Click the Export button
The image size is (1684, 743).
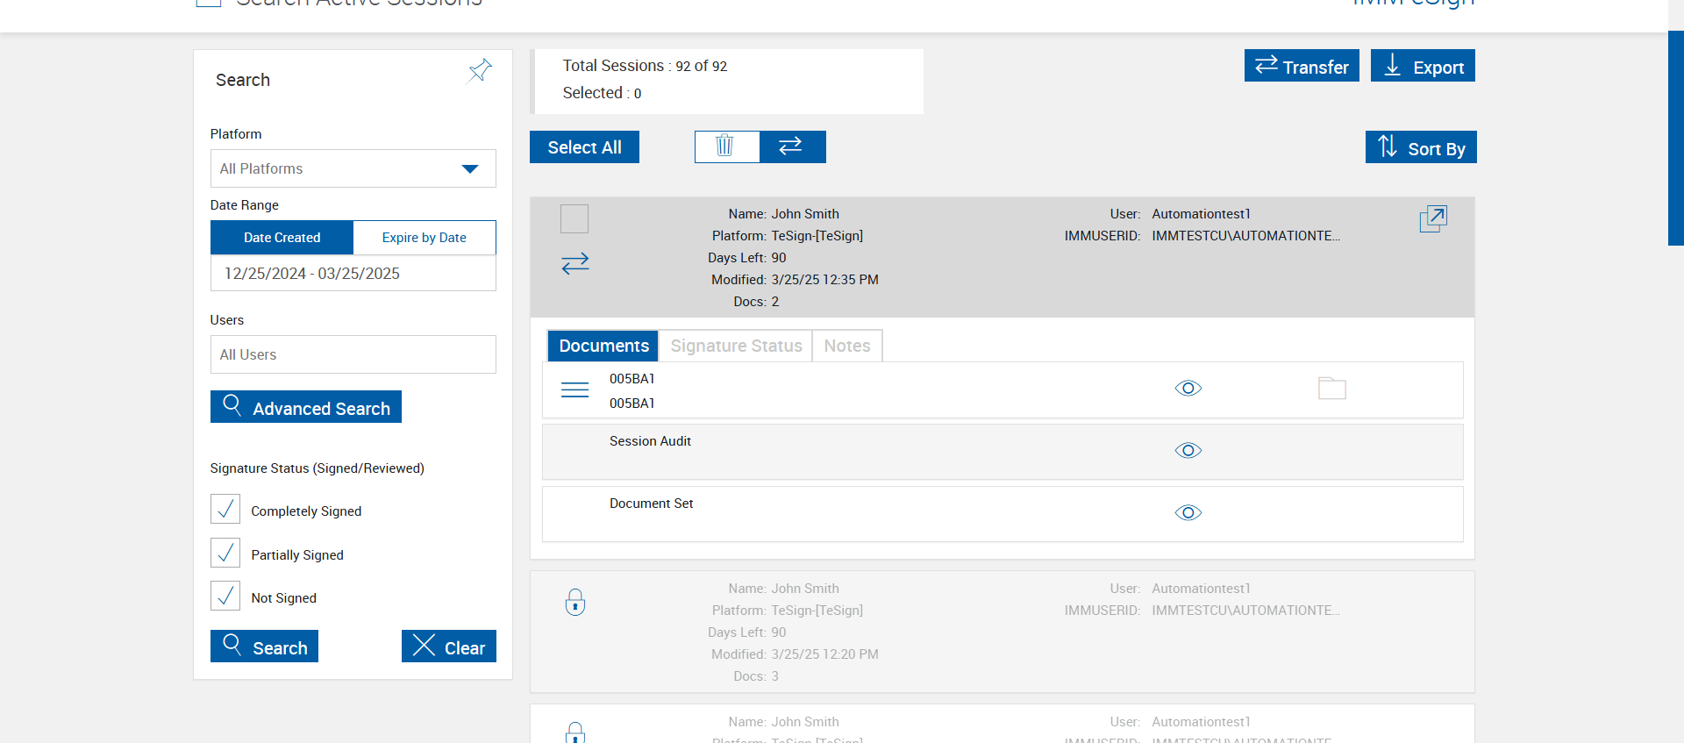1423,66
